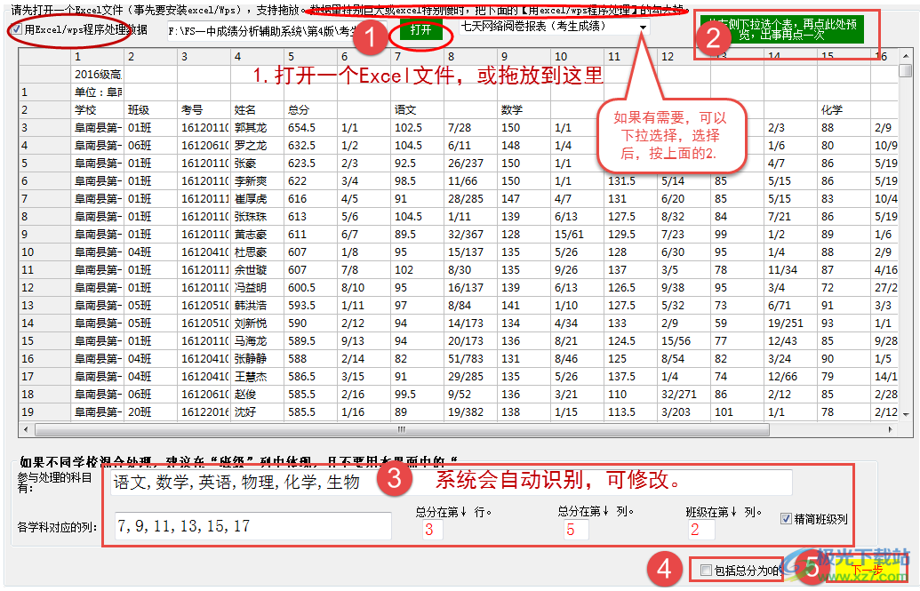This screenshot has width=920, height=591.
Task: Click the 单位：皇 cell
Action: [98, 92]
